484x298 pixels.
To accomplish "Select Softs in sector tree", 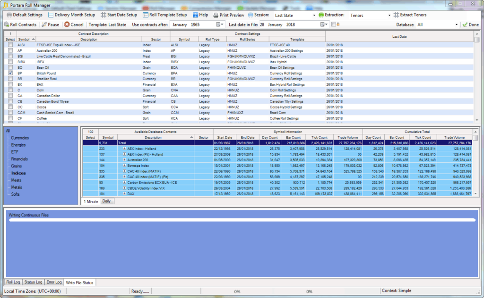I will pyautogui.click(x=16, y=194).
